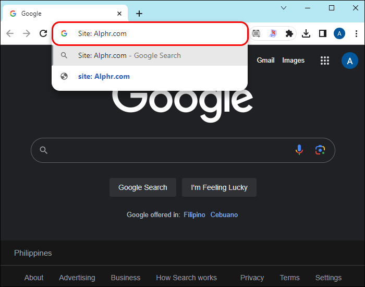Toggle the browser side panel icon

(x=323, y=33)
